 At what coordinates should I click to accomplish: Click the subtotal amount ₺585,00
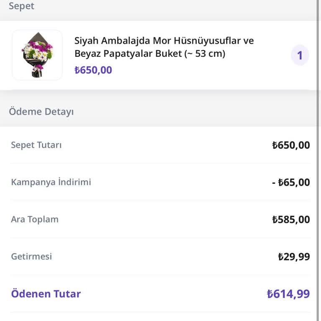[291, 220]
